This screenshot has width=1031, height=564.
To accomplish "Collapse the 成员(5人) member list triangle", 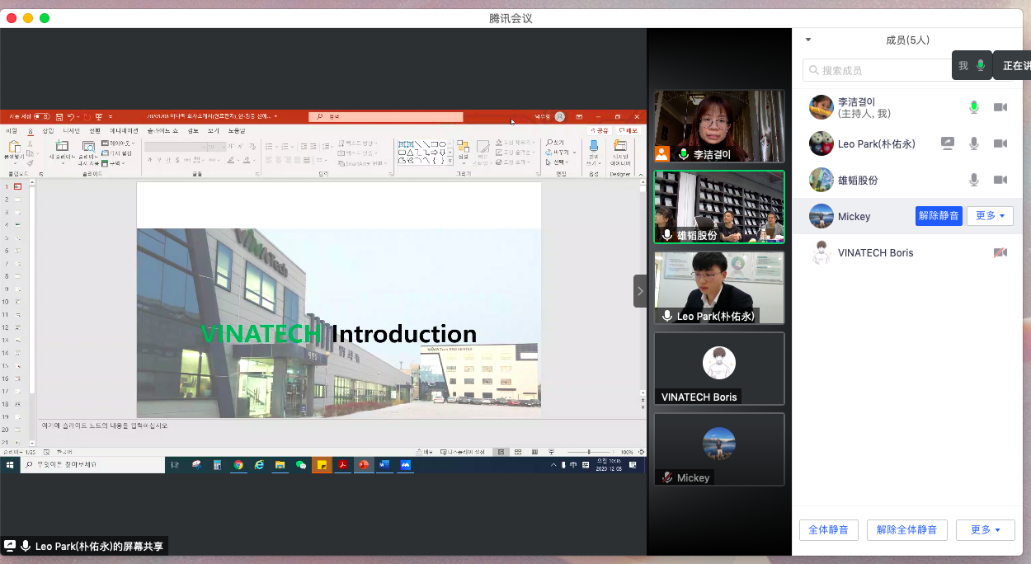I will point(808,40).
